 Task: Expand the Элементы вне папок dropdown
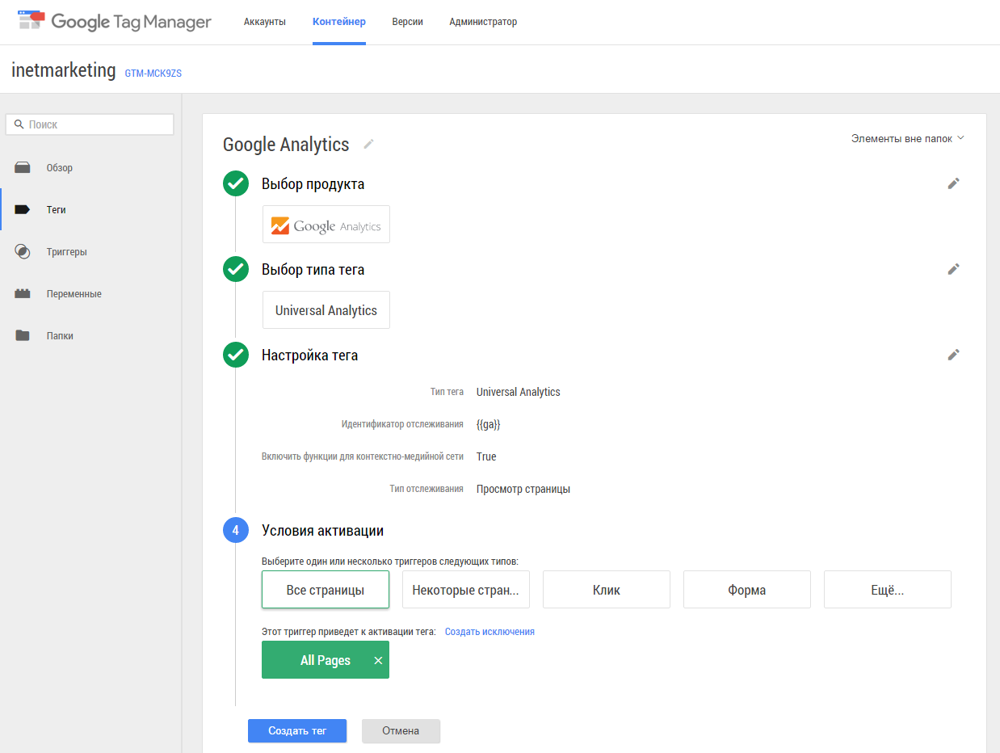tap(908, 138)
